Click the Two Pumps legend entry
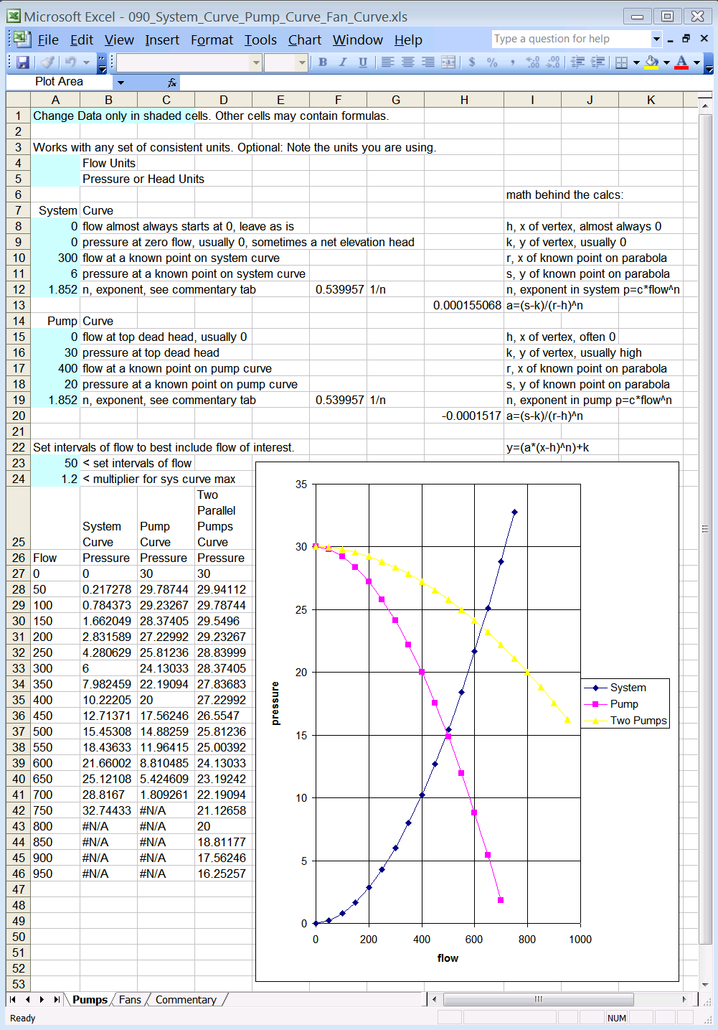Screen dimensions: 718x1030 click(625, 721)
